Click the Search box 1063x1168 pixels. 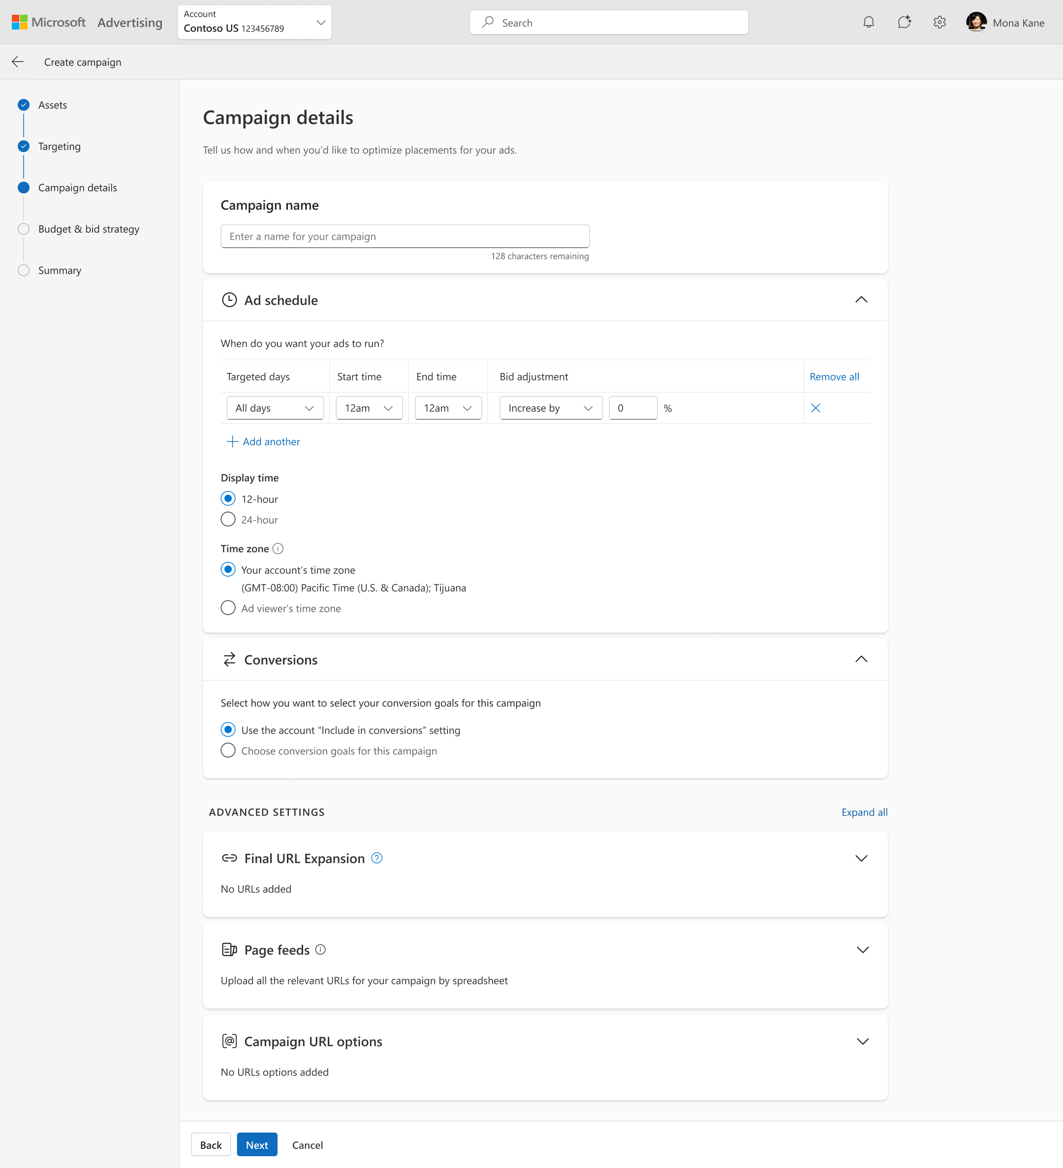click(x=608, y=22)
